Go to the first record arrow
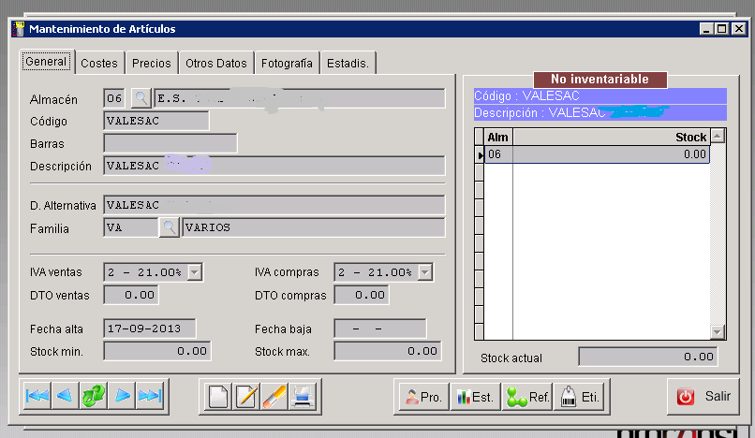Screen dimensions: 755x438 click(37, 396)
